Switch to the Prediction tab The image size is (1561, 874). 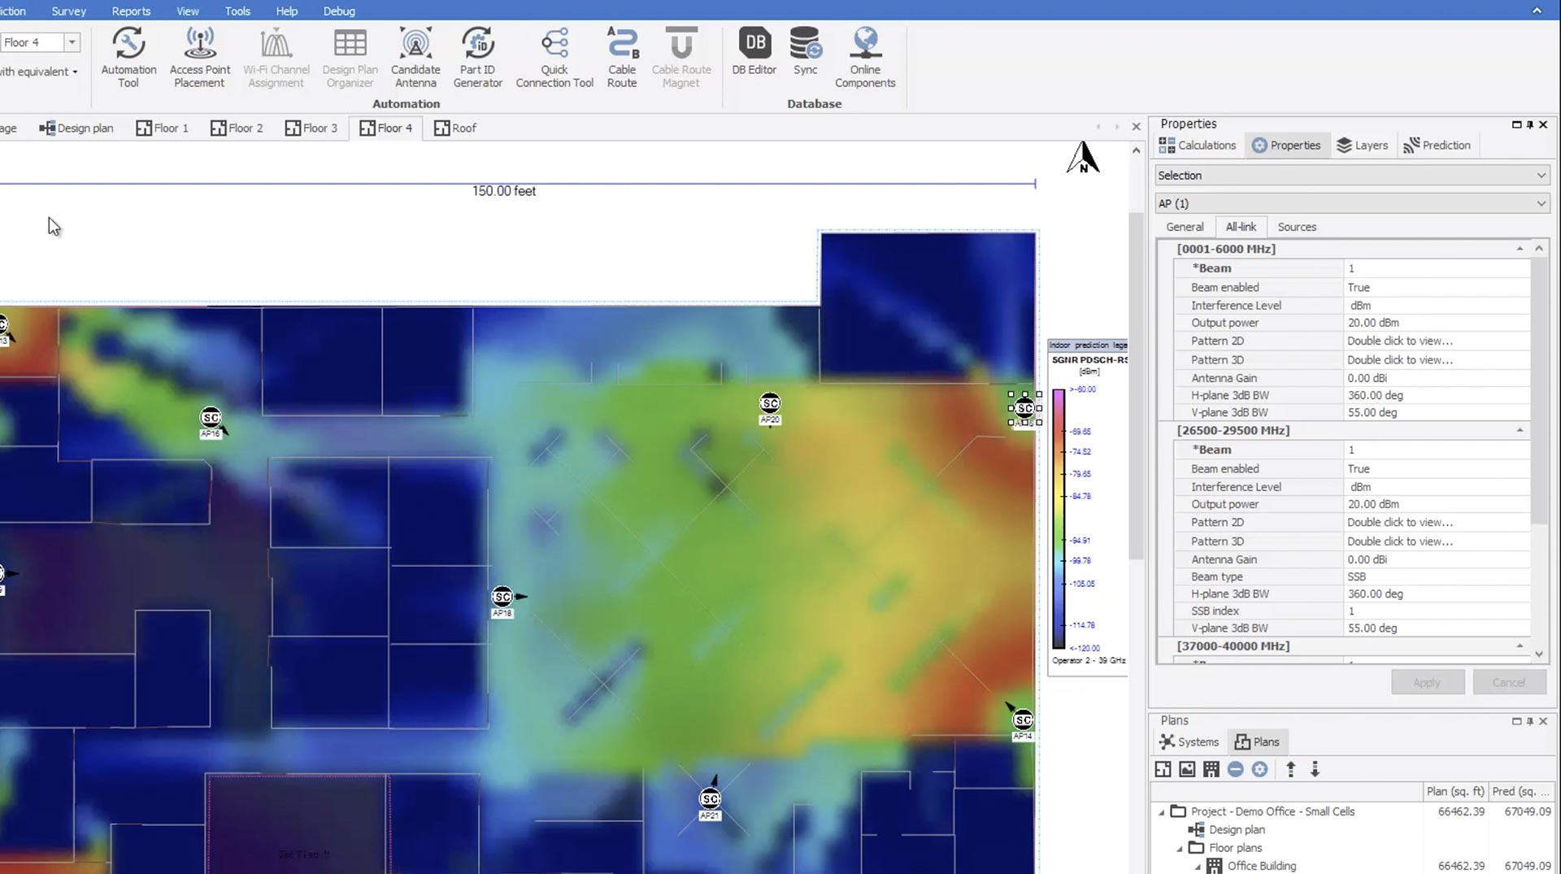1437,145
